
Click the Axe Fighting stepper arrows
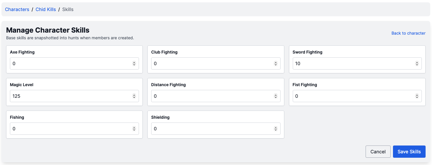(x=134, y=63)
